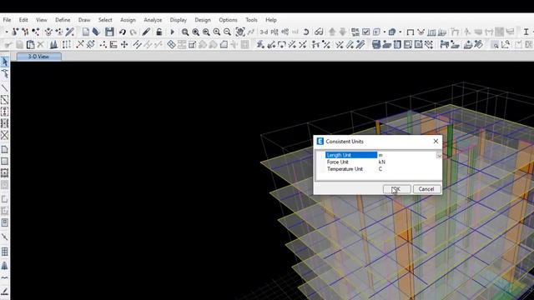Open the Options menu
Image resolution: width=534 pixels, height=300 pixels.
click(228, 20)
